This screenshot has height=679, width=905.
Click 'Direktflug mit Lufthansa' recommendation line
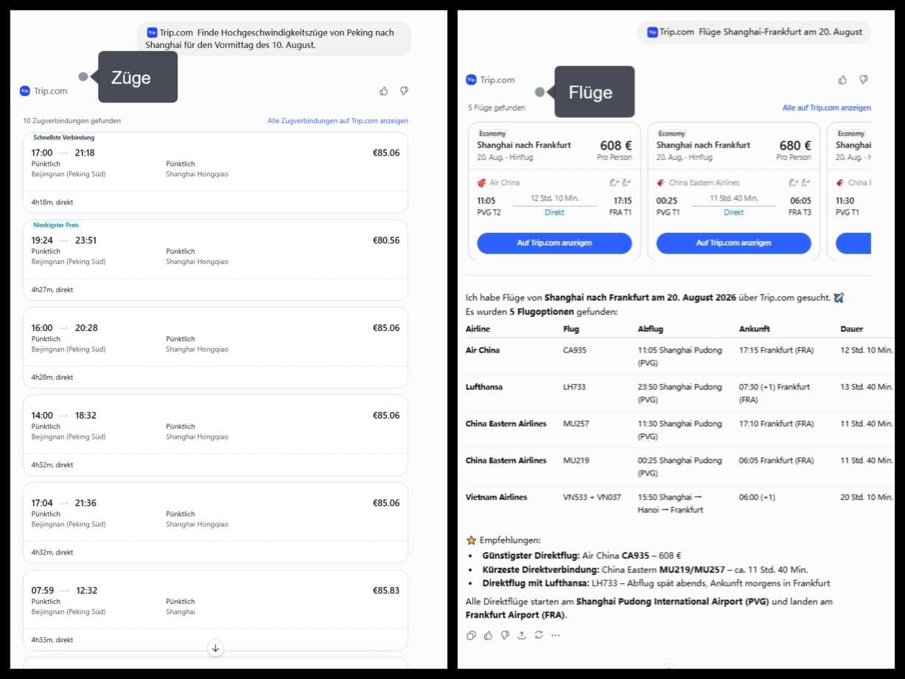[x=656, y=583]
